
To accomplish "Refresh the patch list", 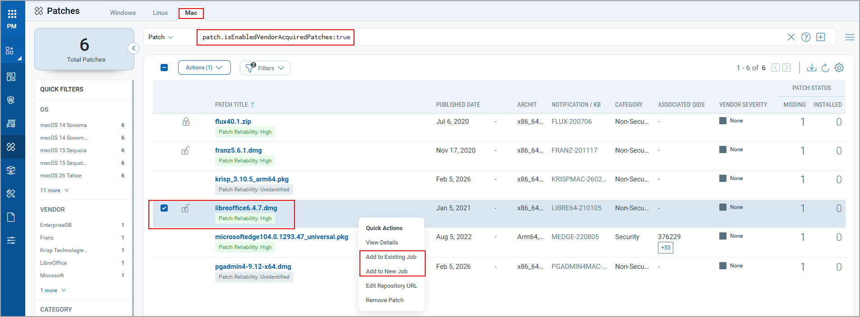I will [x=825, y=68].
